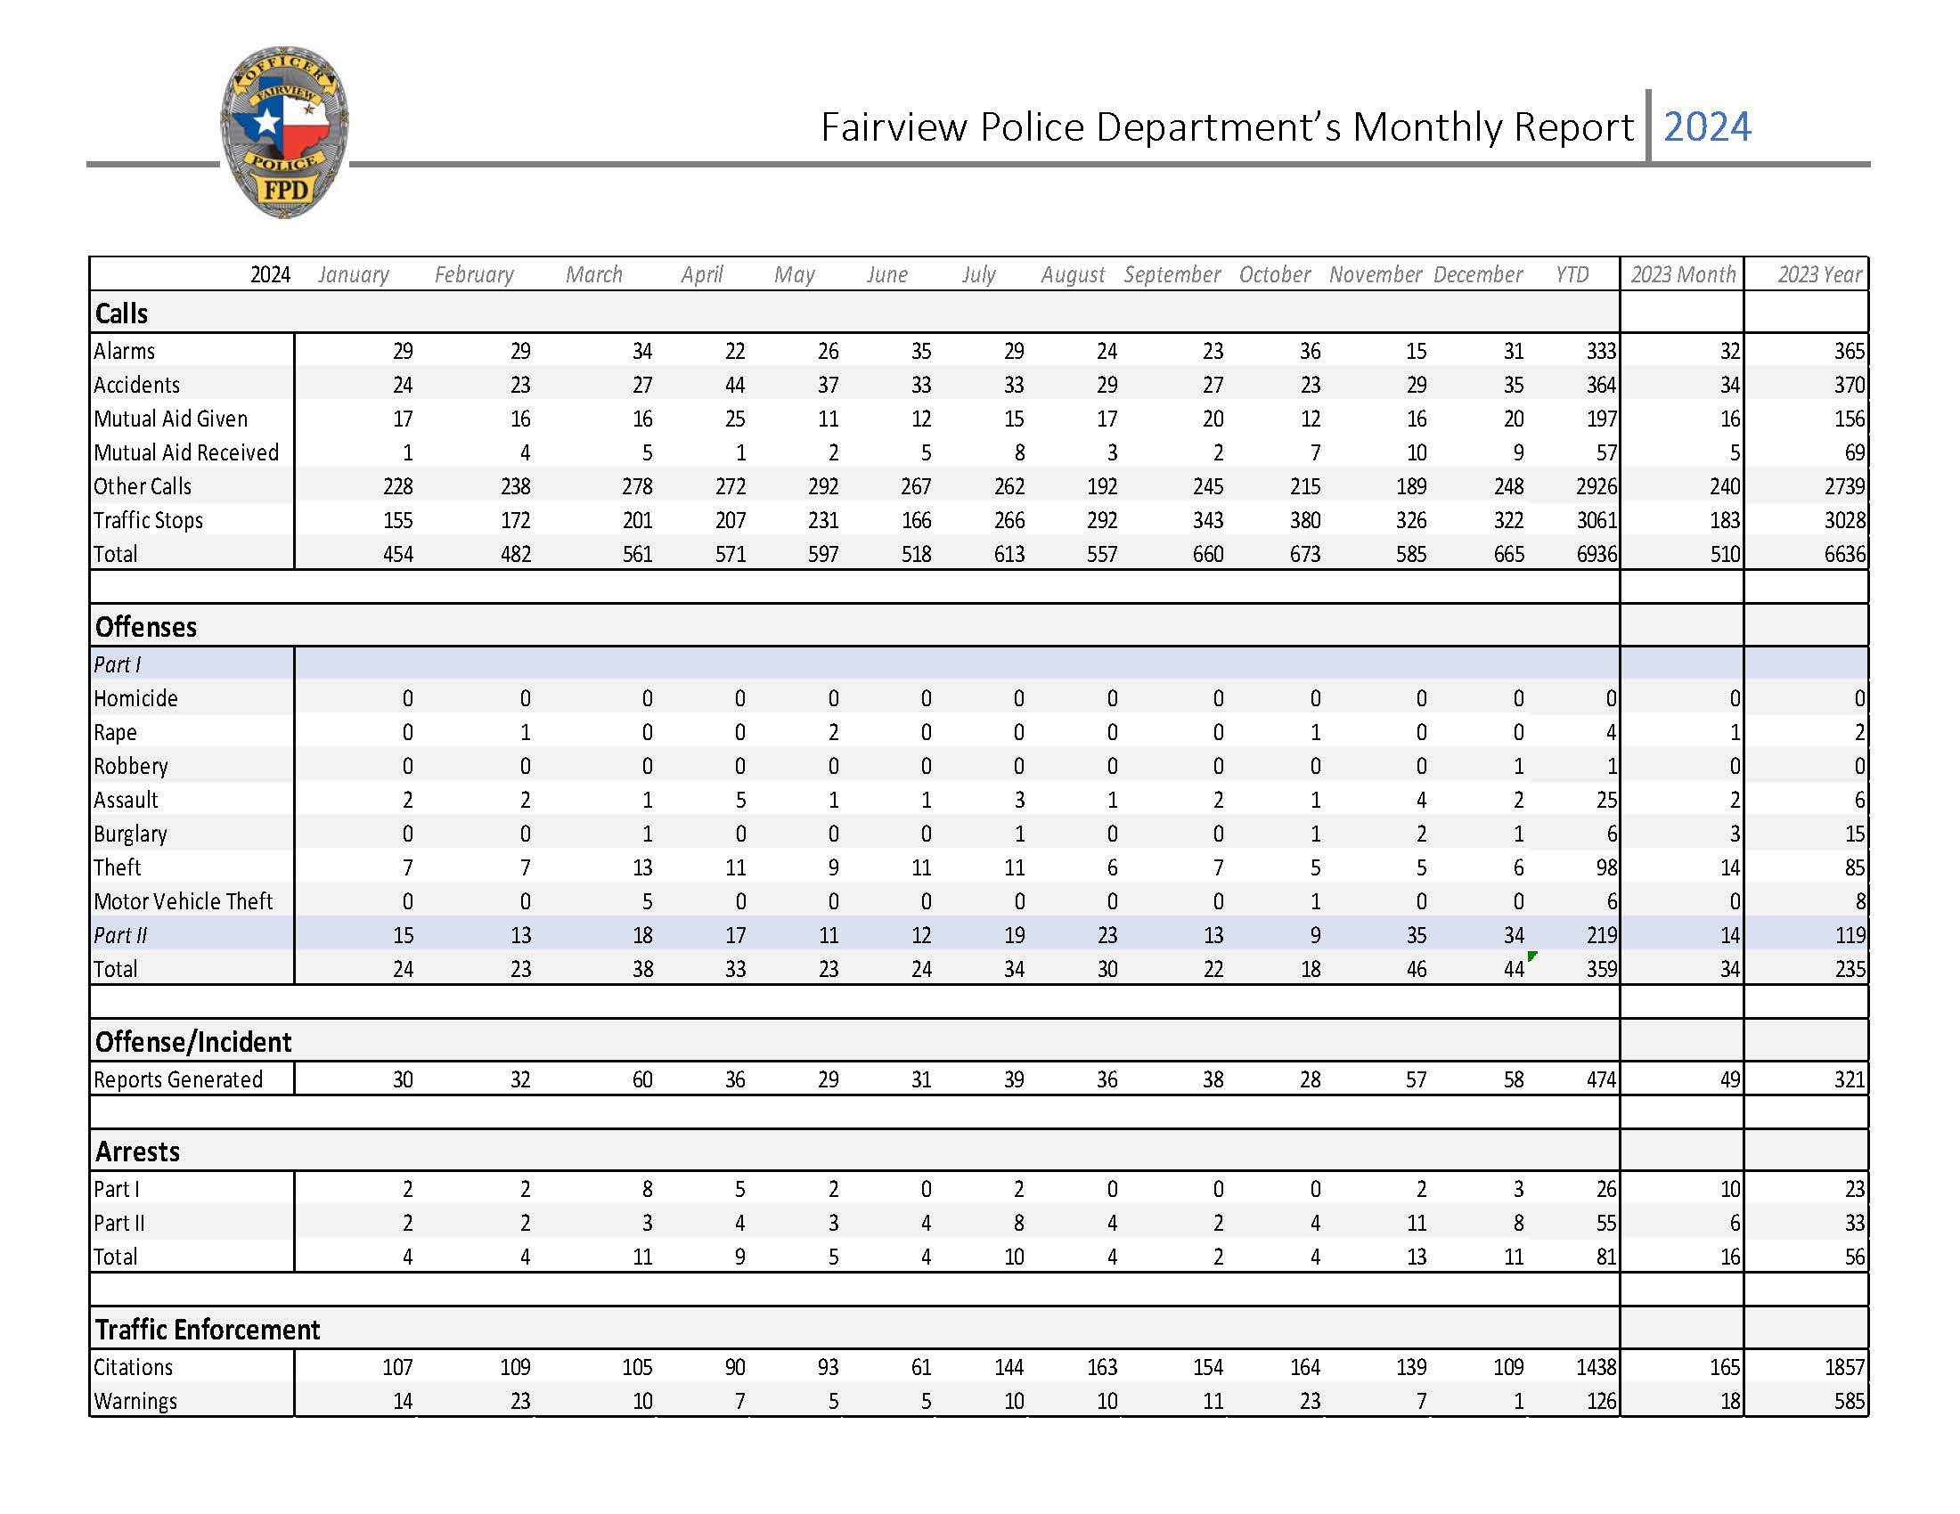Select the Alarms row label
This screenshot has width=1960, height=1514.
124,351
